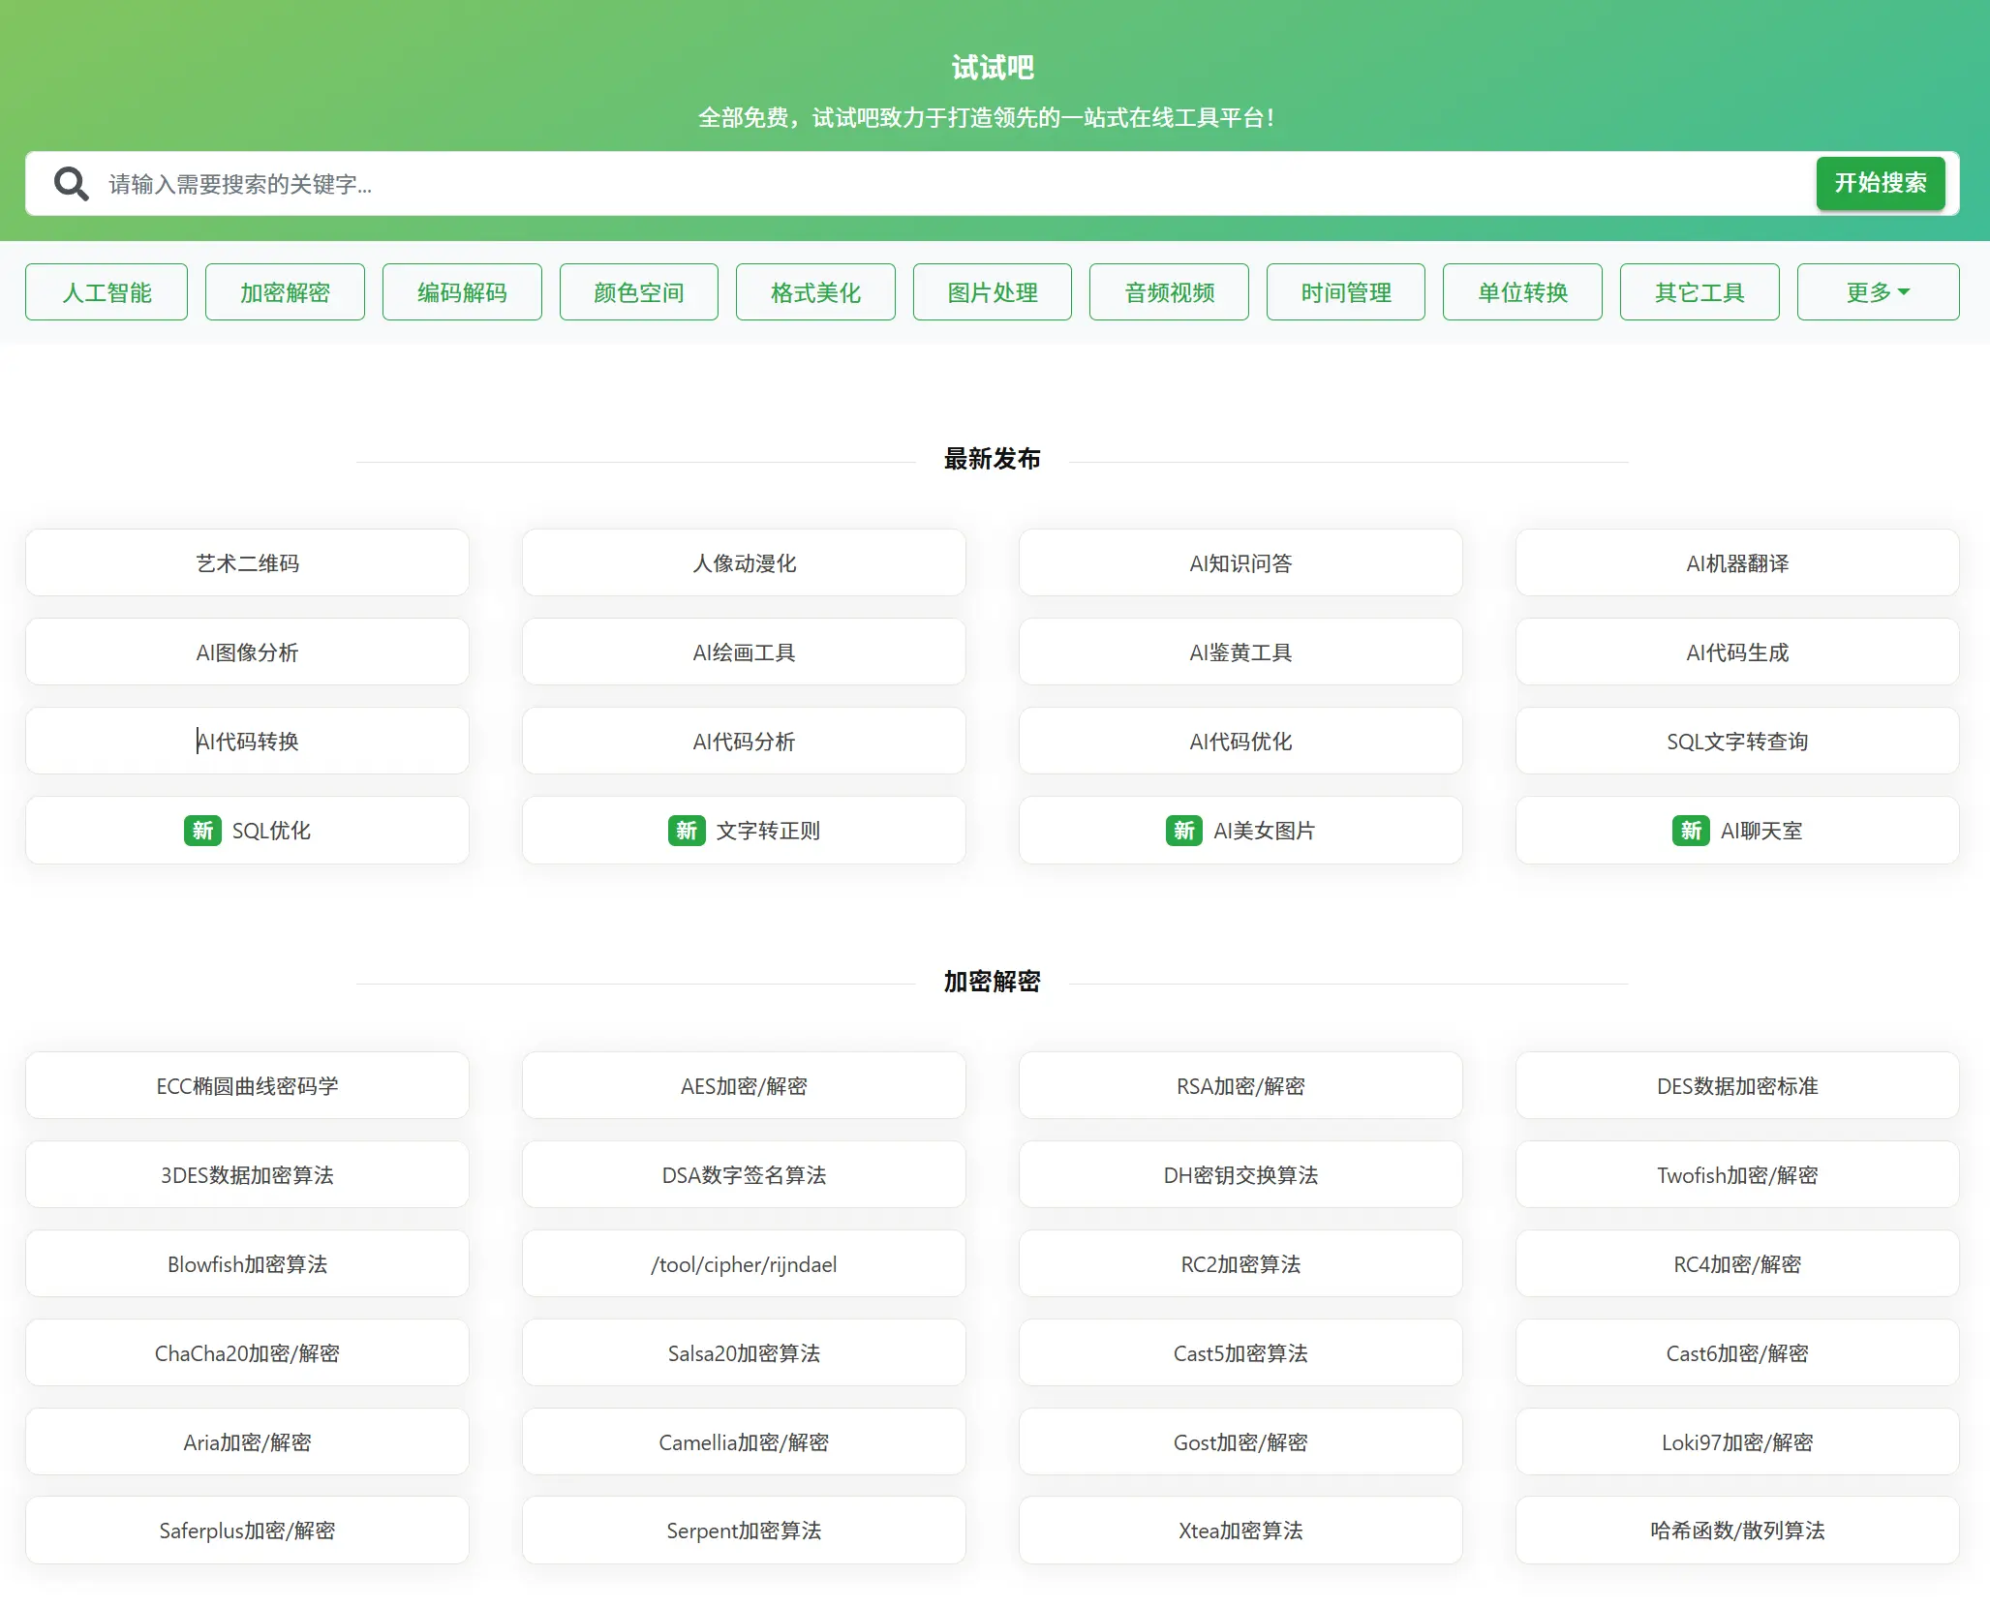Image resolution: width=1990 pixels, height=1607 pixels.
Task: Open the /tool/cipher/rijndael link
Action: 744,1264
